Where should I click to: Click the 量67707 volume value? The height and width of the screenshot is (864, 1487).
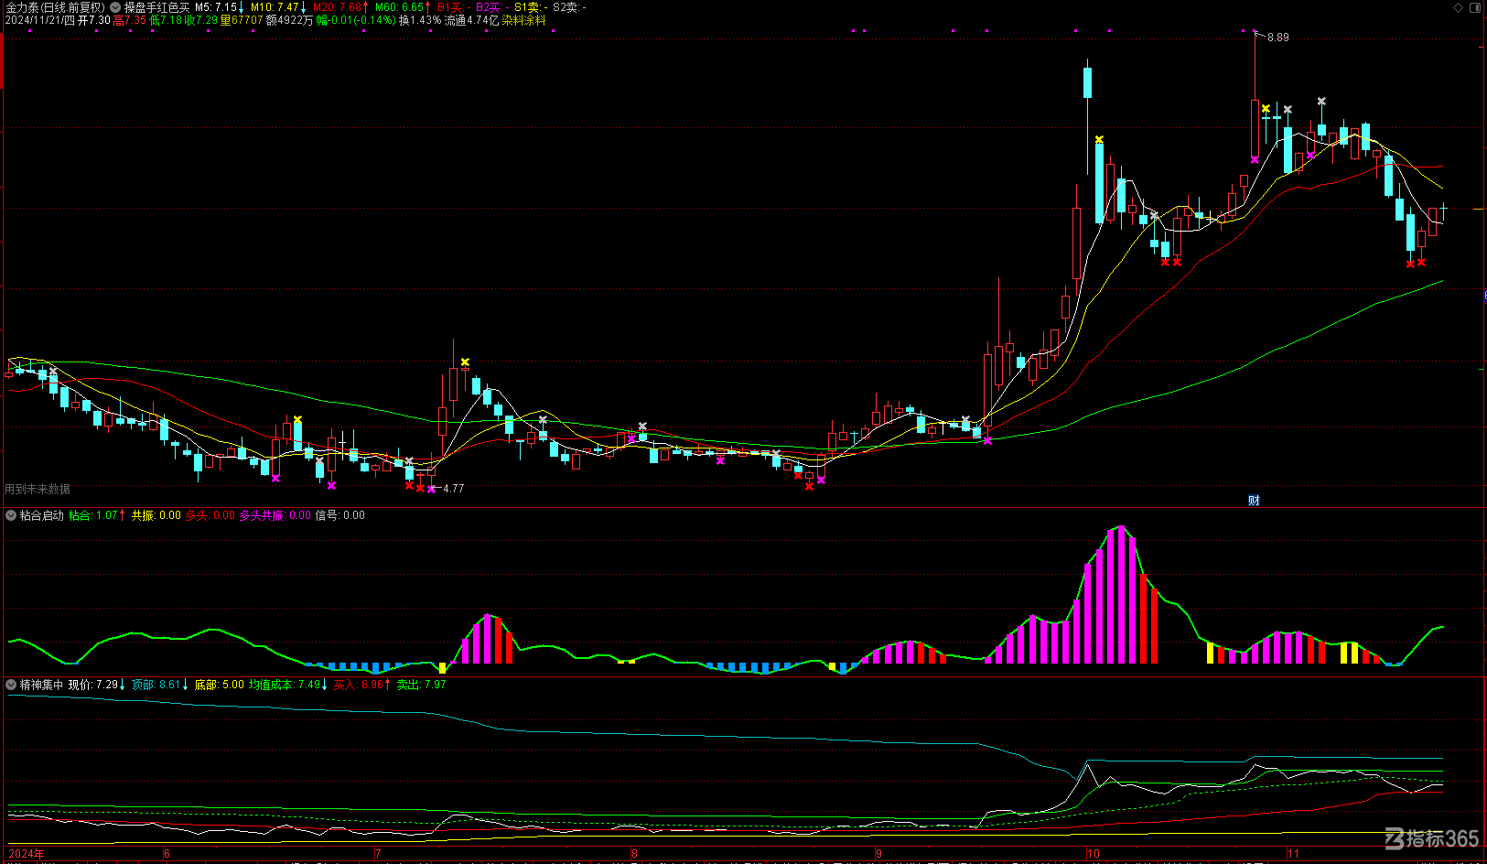tap(242, 20)
